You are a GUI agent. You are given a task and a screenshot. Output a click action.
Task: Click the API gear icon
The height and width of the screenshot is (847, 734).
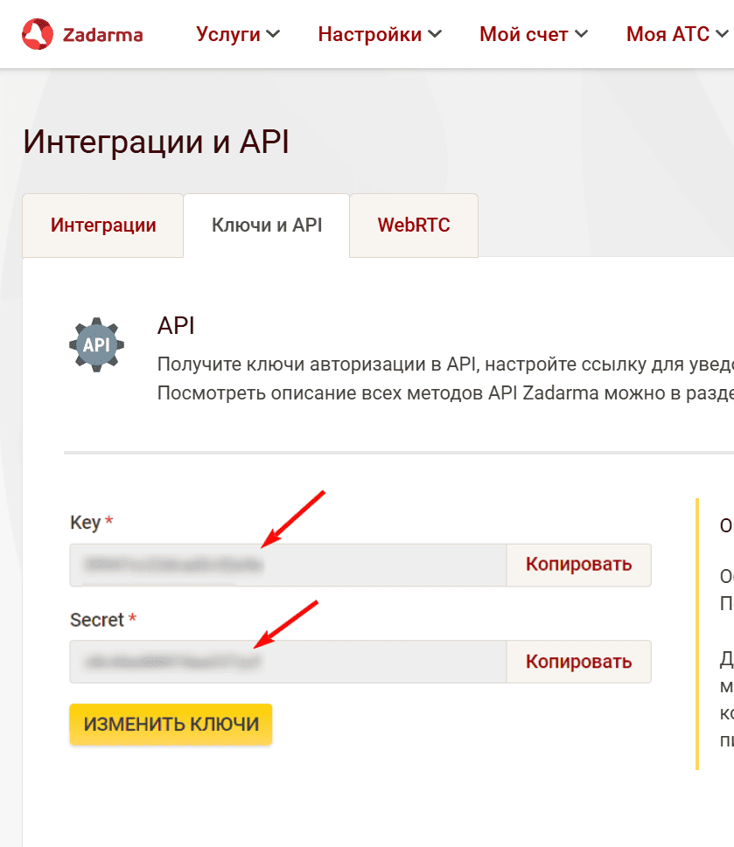(x=97, y=344)
